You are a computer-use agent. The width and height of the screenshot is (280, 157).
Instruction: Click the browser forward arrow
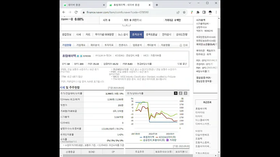tap(70, 12)
